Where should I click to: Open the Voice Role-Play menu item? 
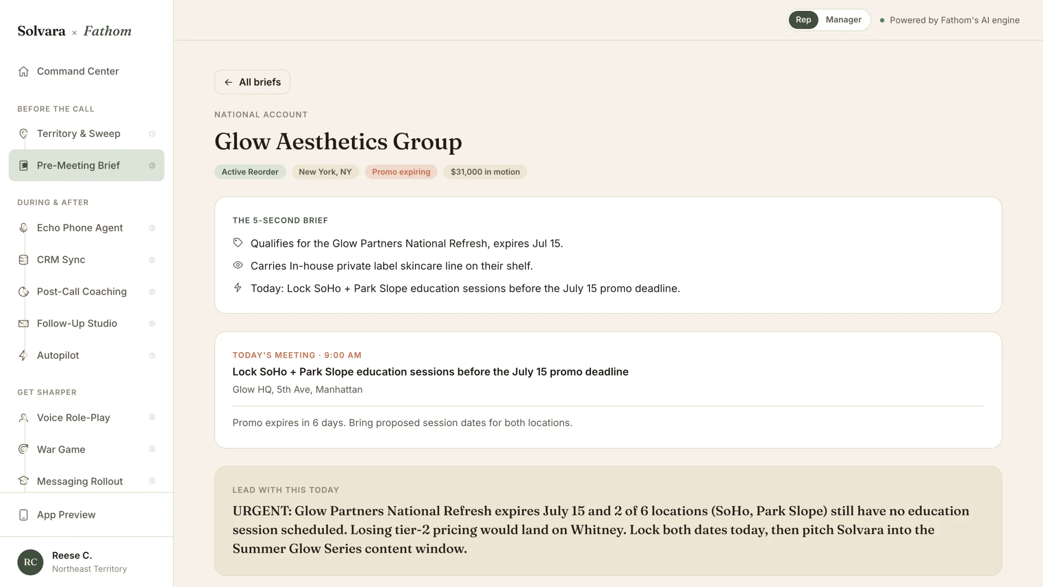[x=86, y=417]
